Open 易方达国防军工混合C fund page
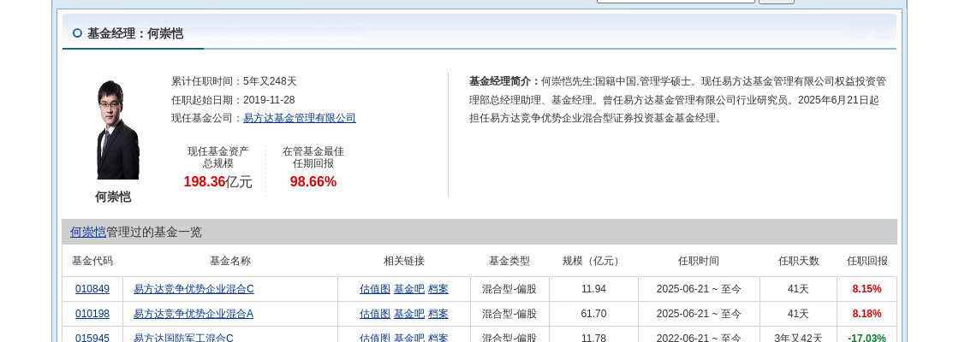The image size is (959, 342). click(x=183, y=338)
